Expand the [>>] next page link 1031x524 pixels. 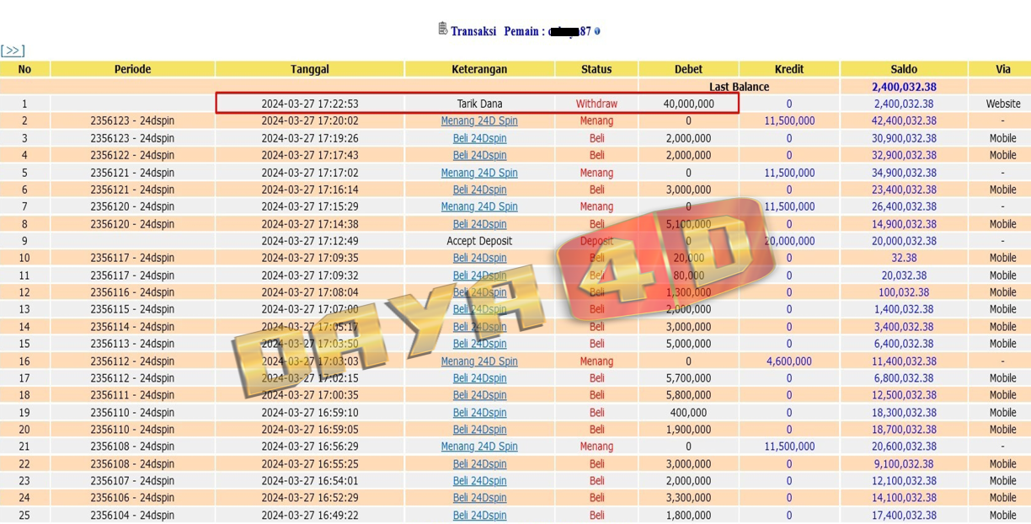(13, 51)
